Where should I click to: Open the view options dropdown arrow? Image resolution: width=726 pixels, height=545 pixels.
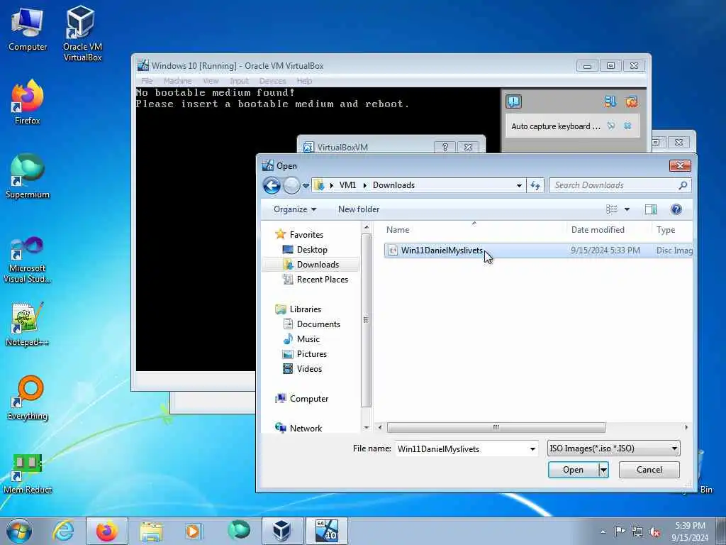(627, 209)
